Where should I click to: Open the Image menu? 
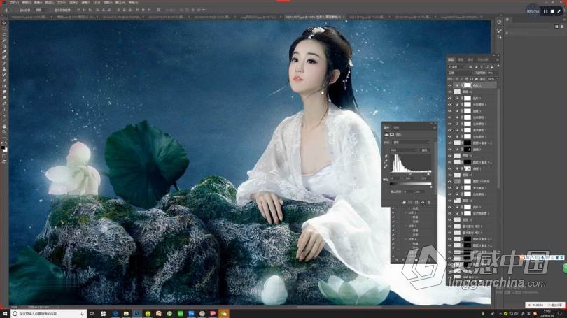[38, 3]
